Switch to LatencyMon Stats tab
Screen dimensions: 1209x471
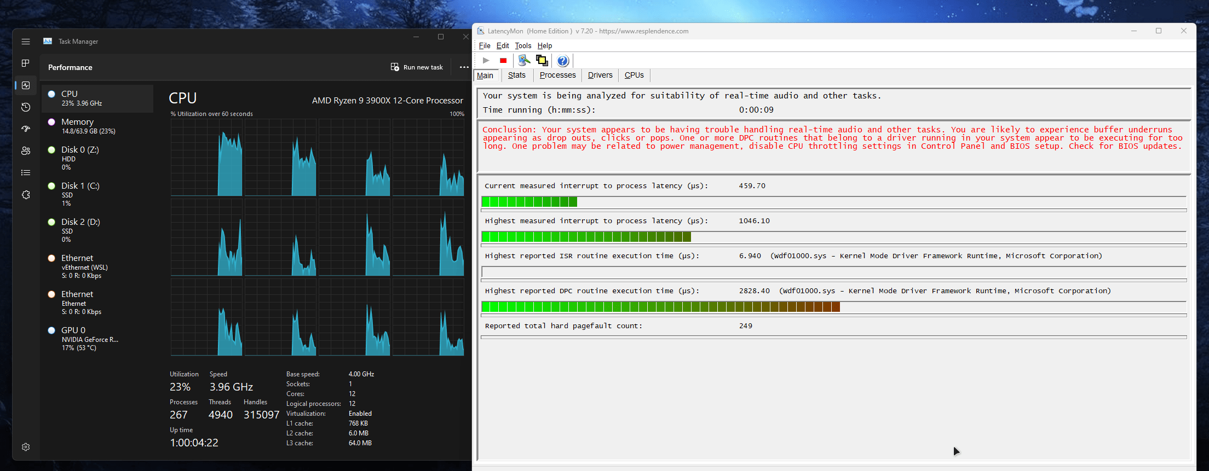(x=516, y=75)
